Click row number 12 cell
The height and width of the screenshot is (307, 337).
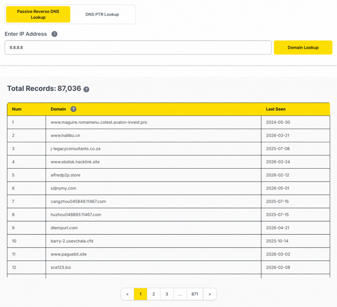click(x=27, y=268)
